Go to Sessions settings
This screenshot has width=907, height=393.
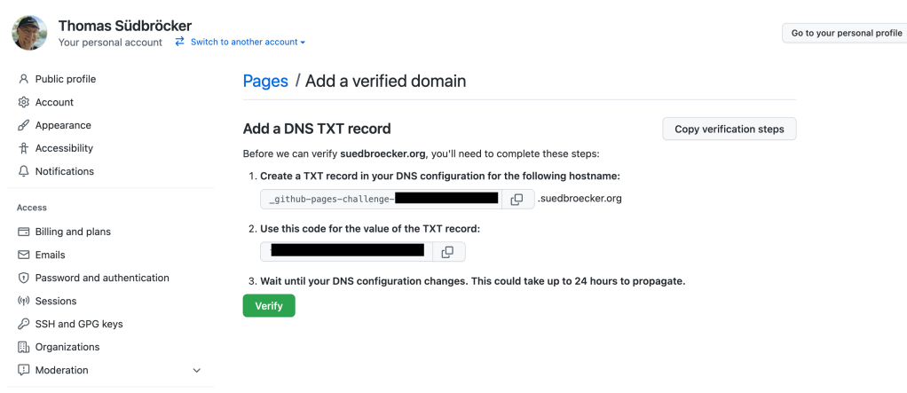(x=56, y=301)
